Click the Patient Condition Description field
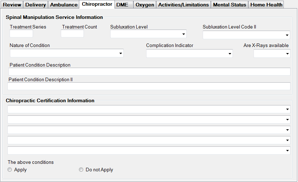The width and height of the screenshot is (298, 182). (149, 72)
